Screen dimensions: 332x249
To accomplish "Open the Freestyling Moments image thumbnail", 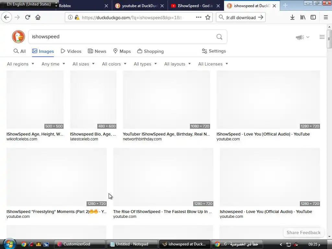I will click(56, 177).
